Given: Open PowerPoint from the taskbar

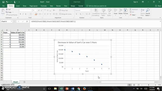Looking at the screenshot, I should click(67, 89).
